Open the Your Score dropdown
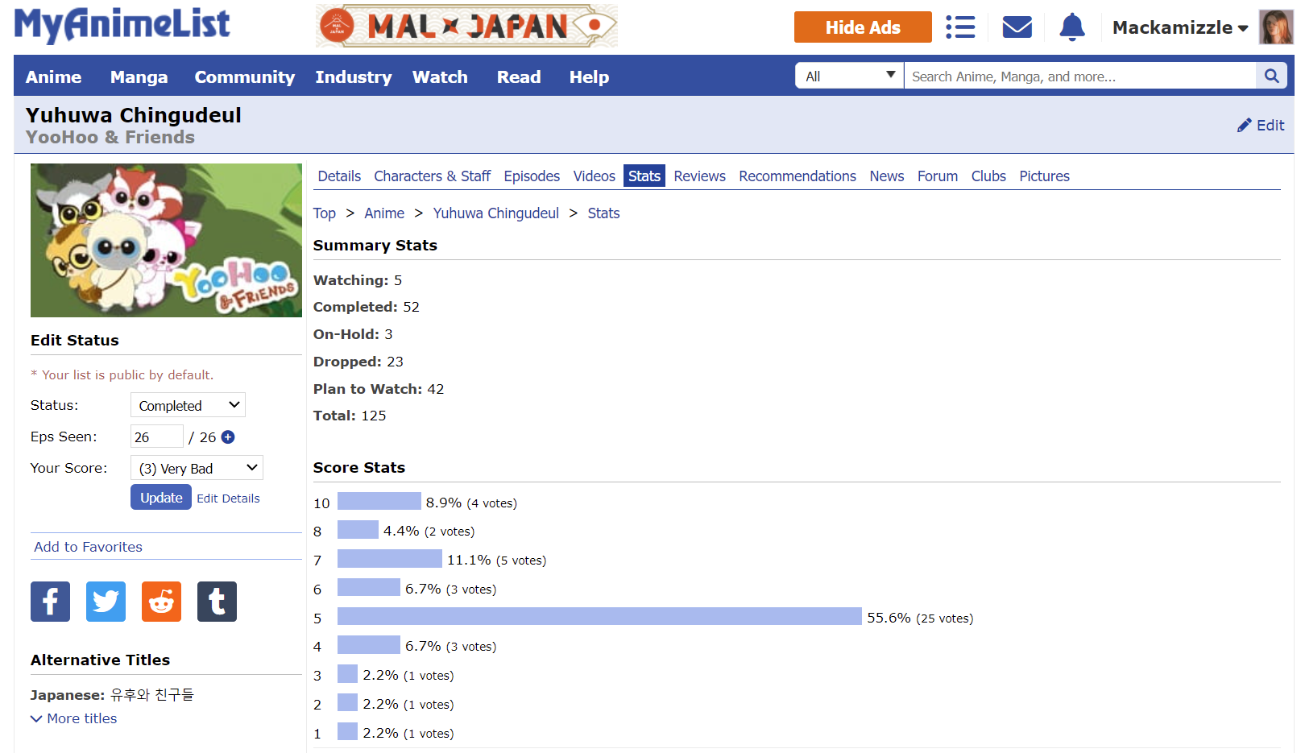1301x753 pixels. (x=197, y=468)
